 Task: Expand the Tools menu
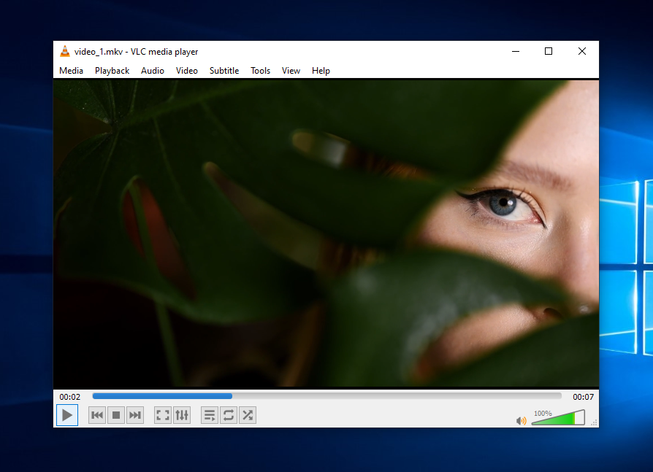(260, 71)
